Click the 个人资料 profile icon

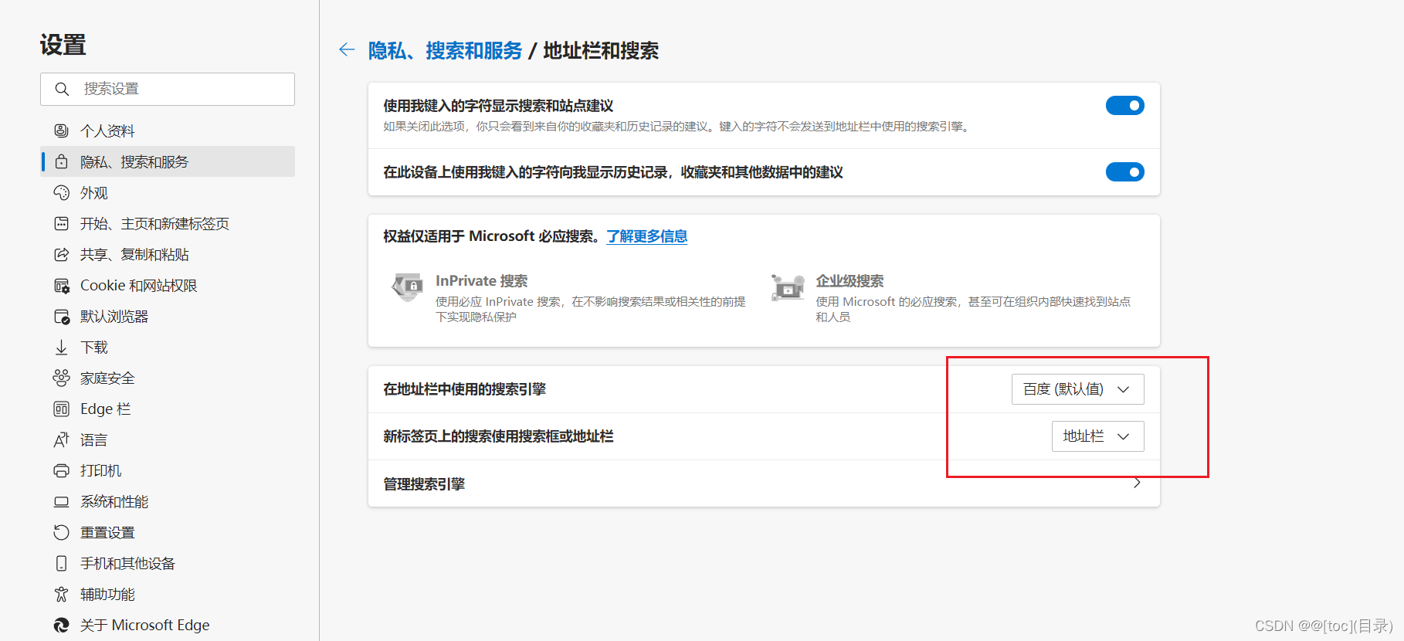pos(61,131)
